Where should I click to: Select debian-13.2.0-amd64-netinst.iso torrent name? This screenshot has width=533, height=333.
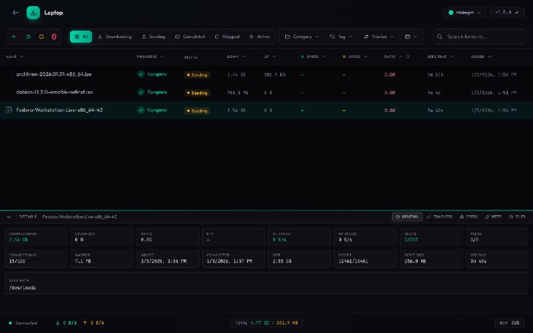point(55,92)
